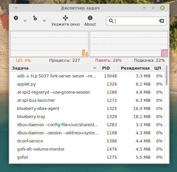Minimize the Диспетчер задач window
Image resolution: width=177 pixels, height=172 pixels.
[x=144, y=8]
